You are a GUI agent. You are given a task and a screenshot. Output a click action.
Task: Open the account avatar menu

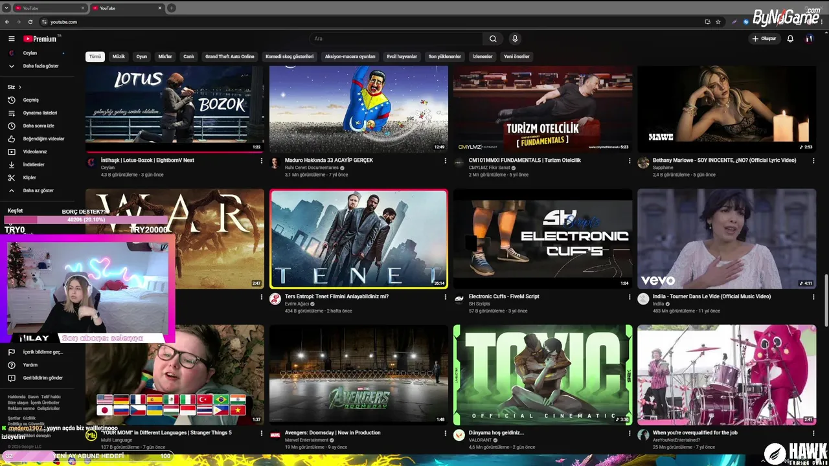(x=809, y=39)
